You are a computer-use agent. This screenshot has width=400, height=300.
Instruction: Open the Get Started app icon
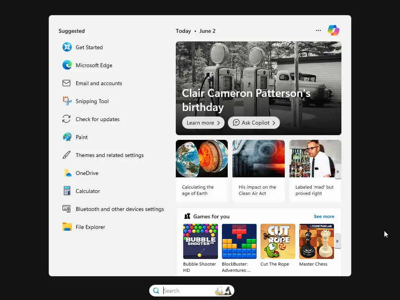[67, 47]
